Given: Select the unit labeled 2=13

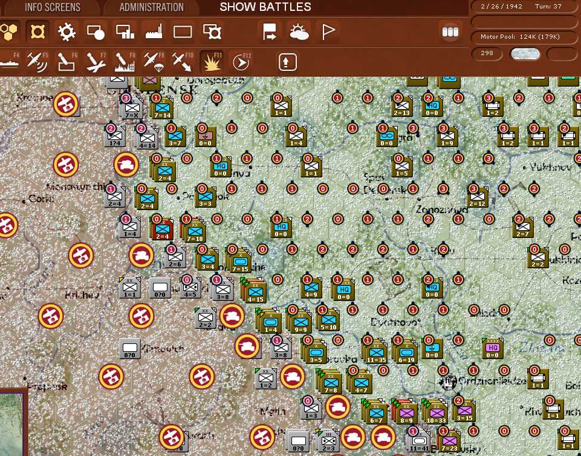Looking at the screenshot, I should coord(401,106).
